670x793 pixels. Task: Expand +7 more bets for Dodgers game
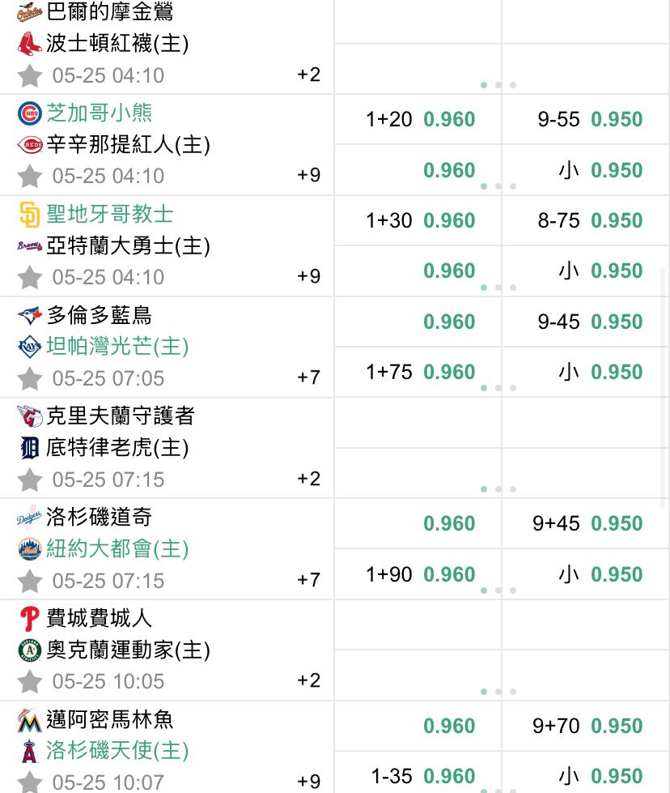coord(309,580)
